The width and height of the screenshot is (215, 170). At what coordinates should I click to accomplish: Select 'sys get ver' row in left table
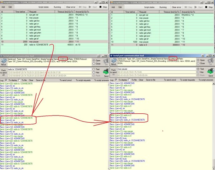pyautogui.click(x=54, y=15)
